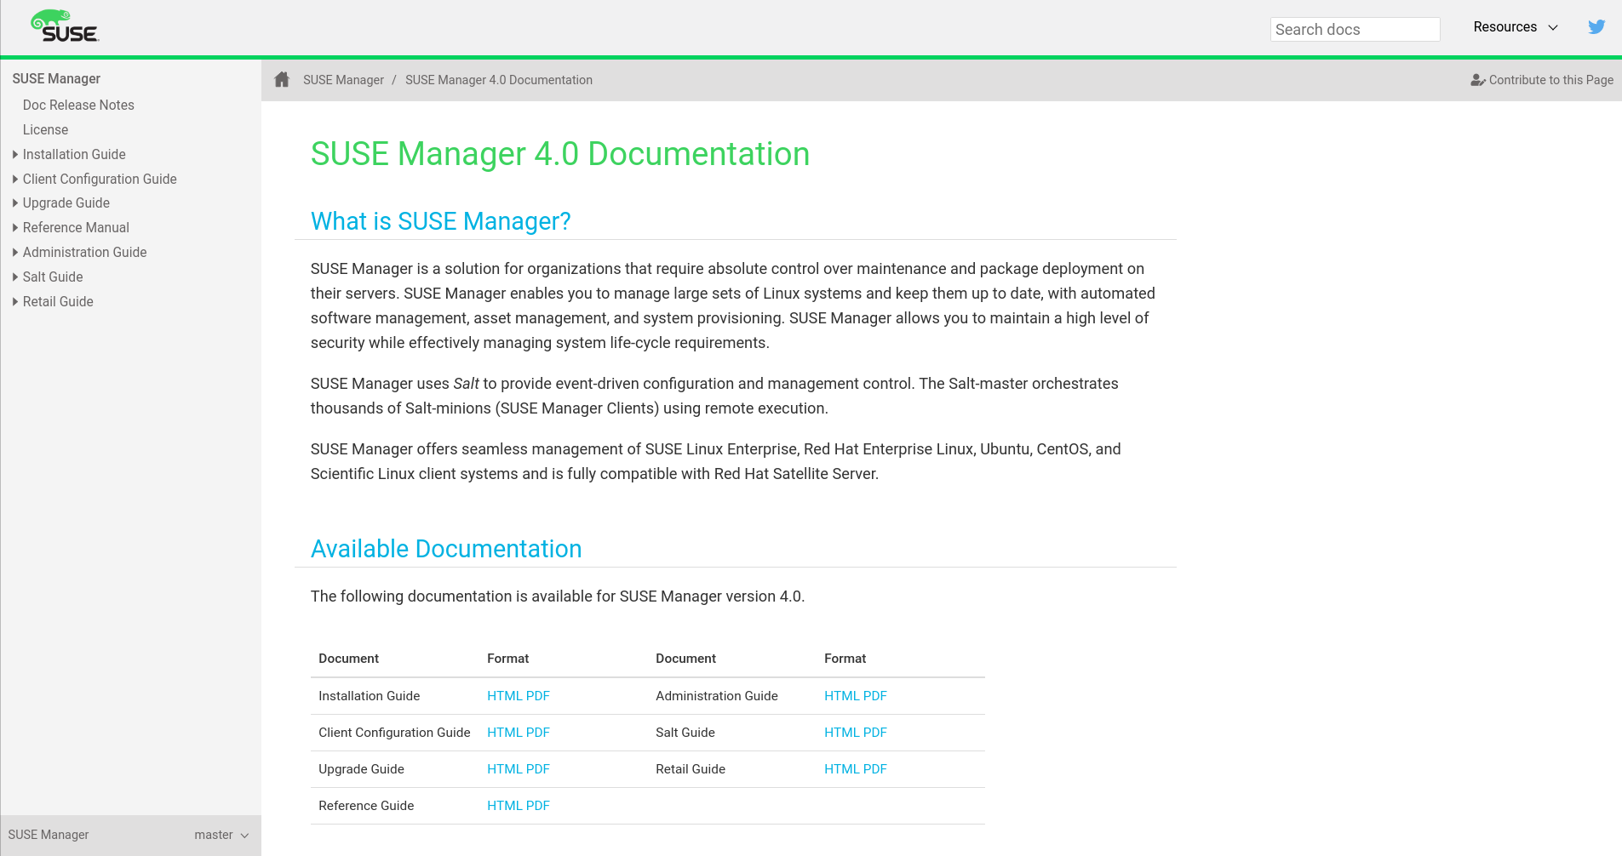The height and width of the screenshot is (856, 1622).
Task: Click the home icon in breadcrumb
Action: (x=282, y=79)
